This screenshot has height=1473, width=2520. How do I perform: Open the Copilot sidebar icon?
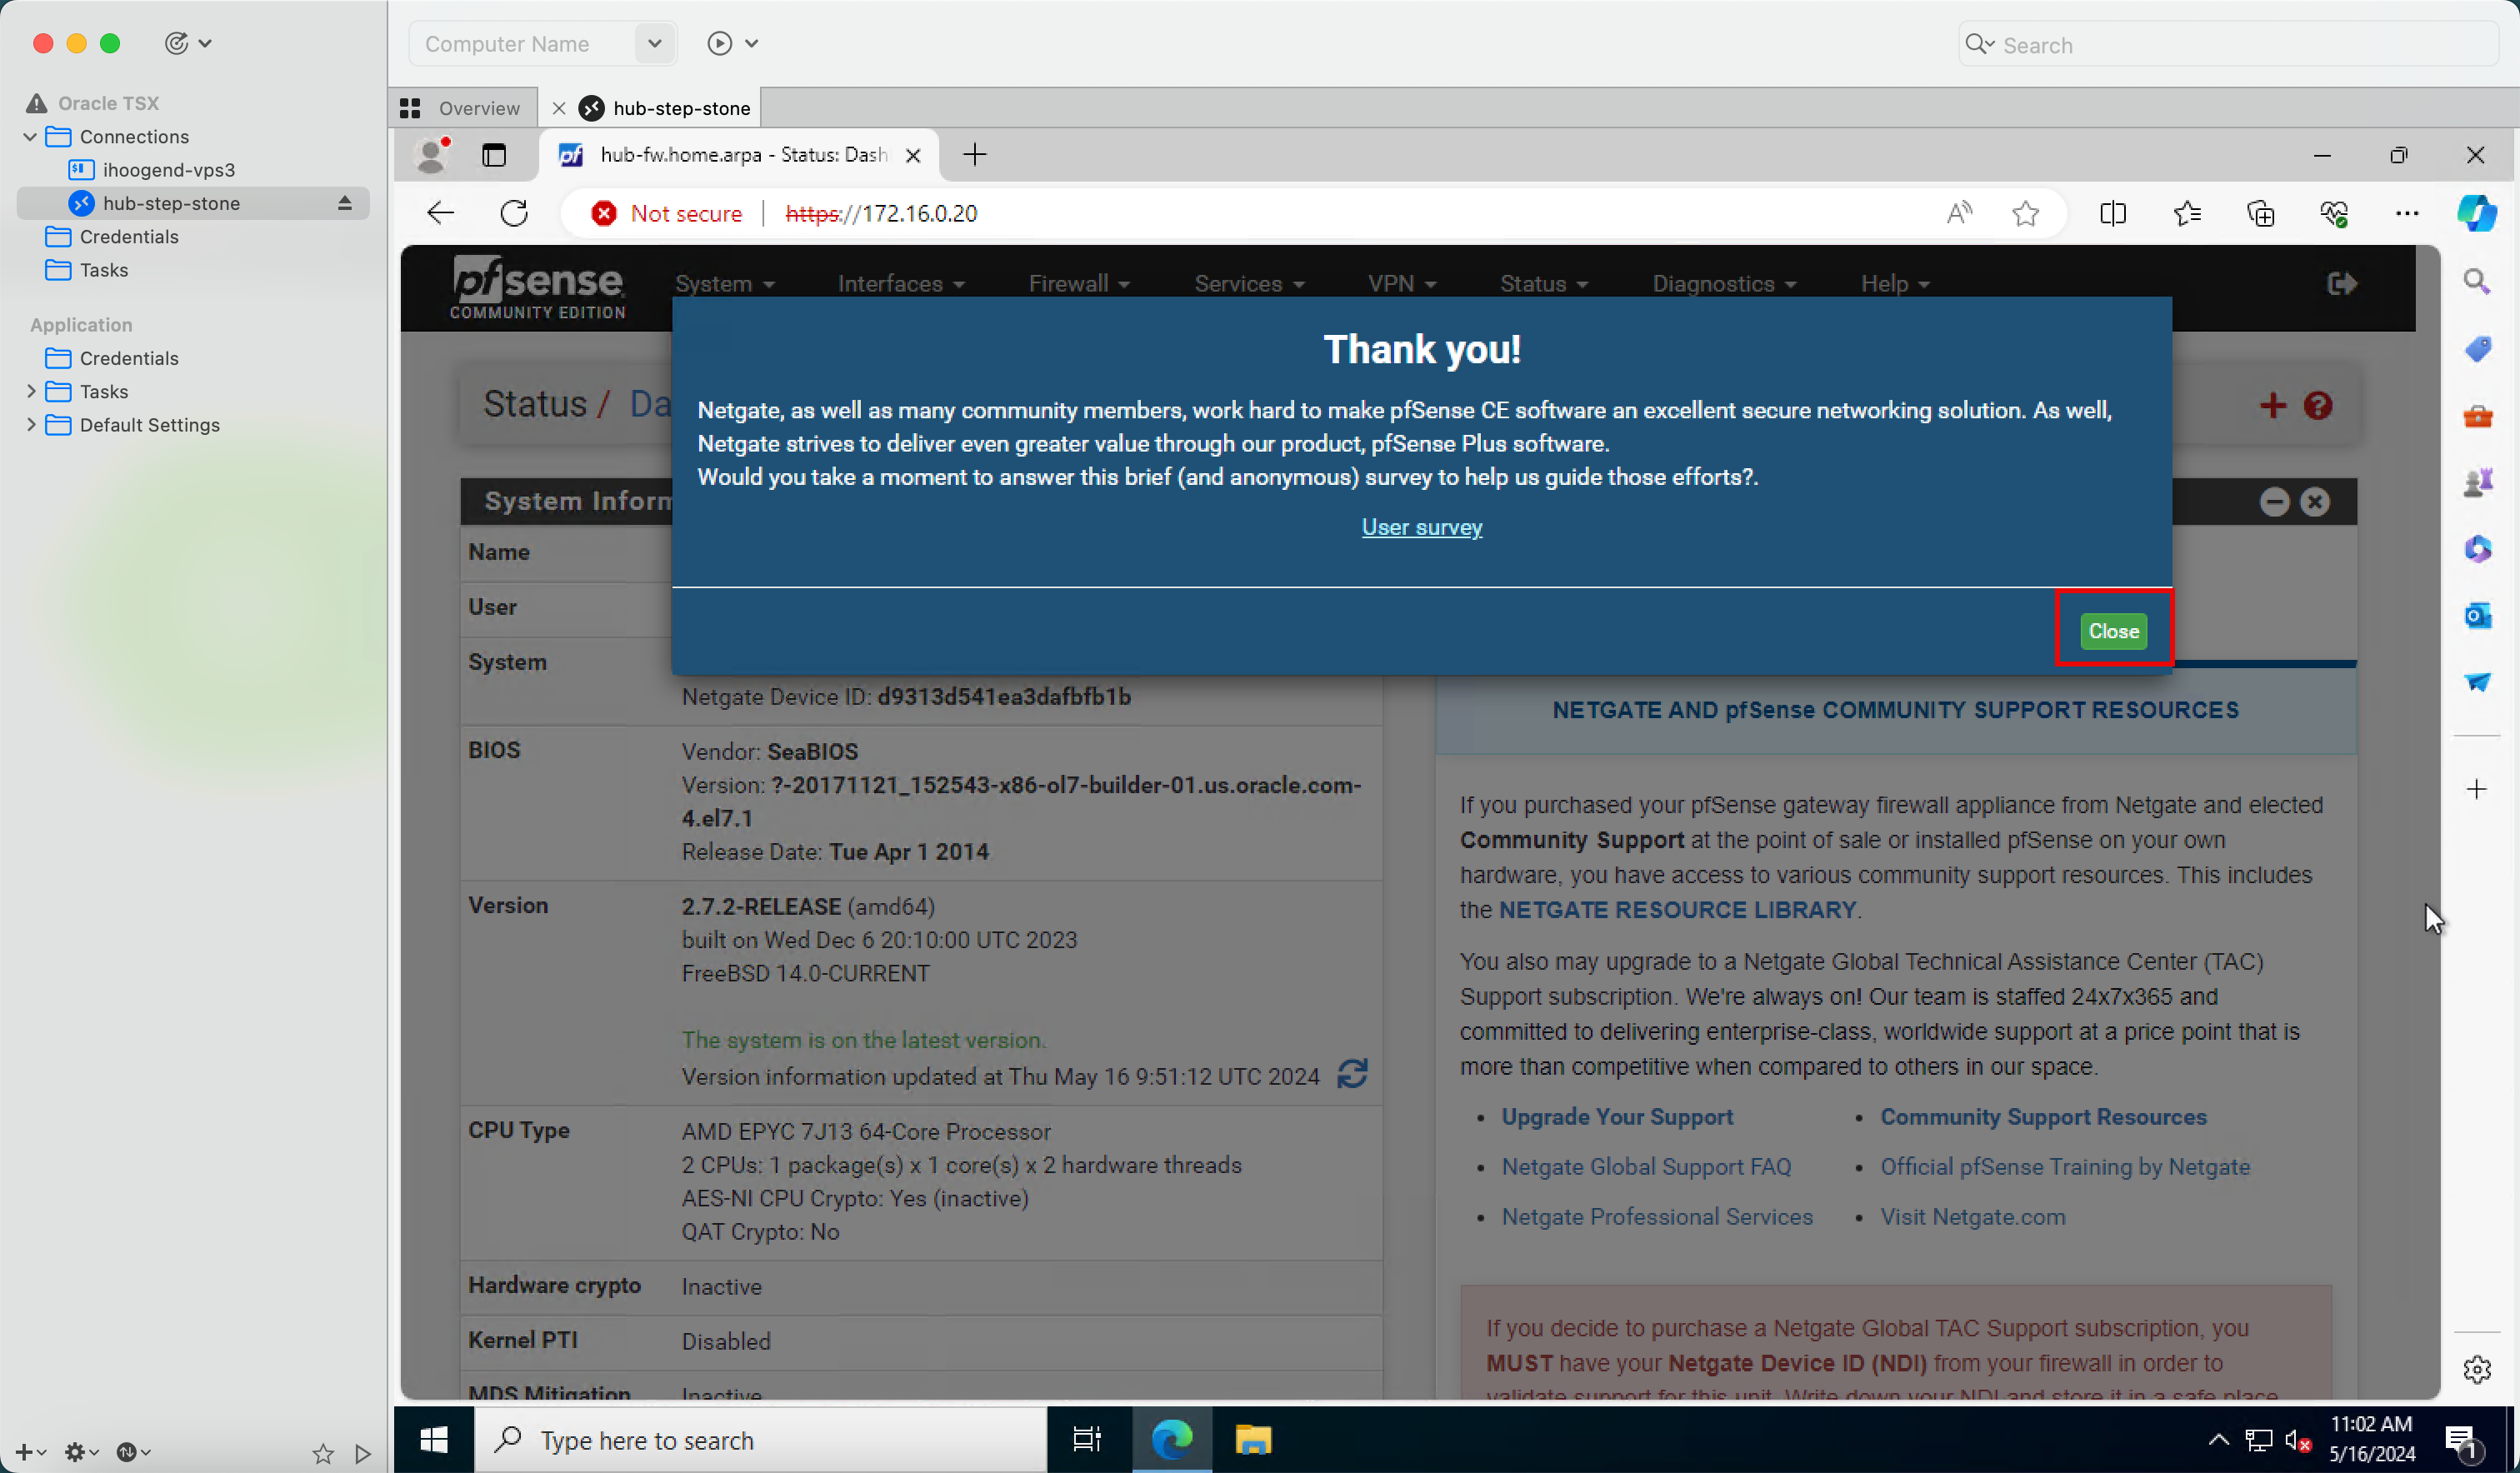2475,213
